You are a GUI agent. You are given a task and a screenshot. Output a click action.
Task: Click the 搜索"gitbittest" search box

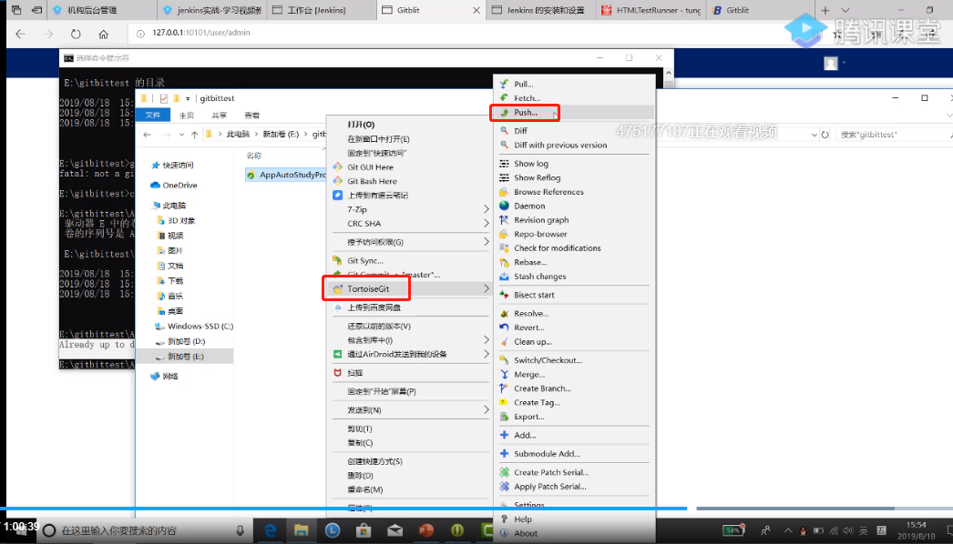[894, 135]
